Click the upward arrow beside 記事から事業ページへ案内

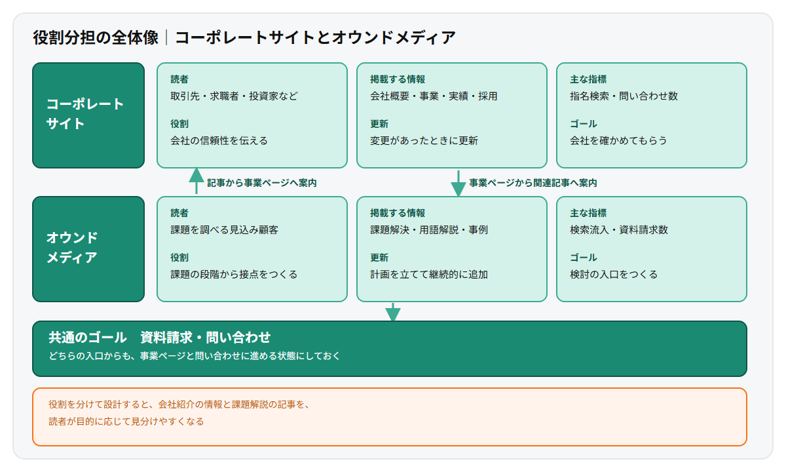[x=196, y=182]
